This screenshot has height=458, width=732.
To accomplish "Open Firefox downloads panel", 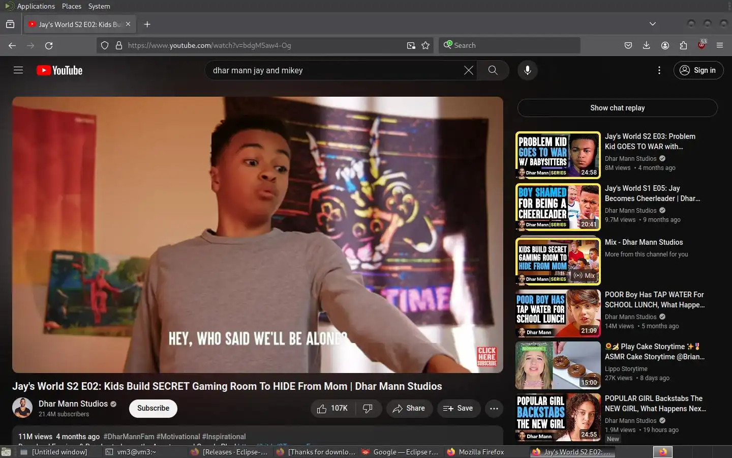I will point(647,45).
